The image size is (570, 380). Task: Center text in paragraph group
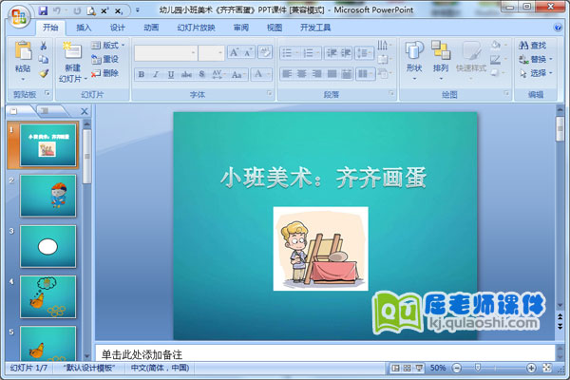pyautogui.click(x=302, y=74)
